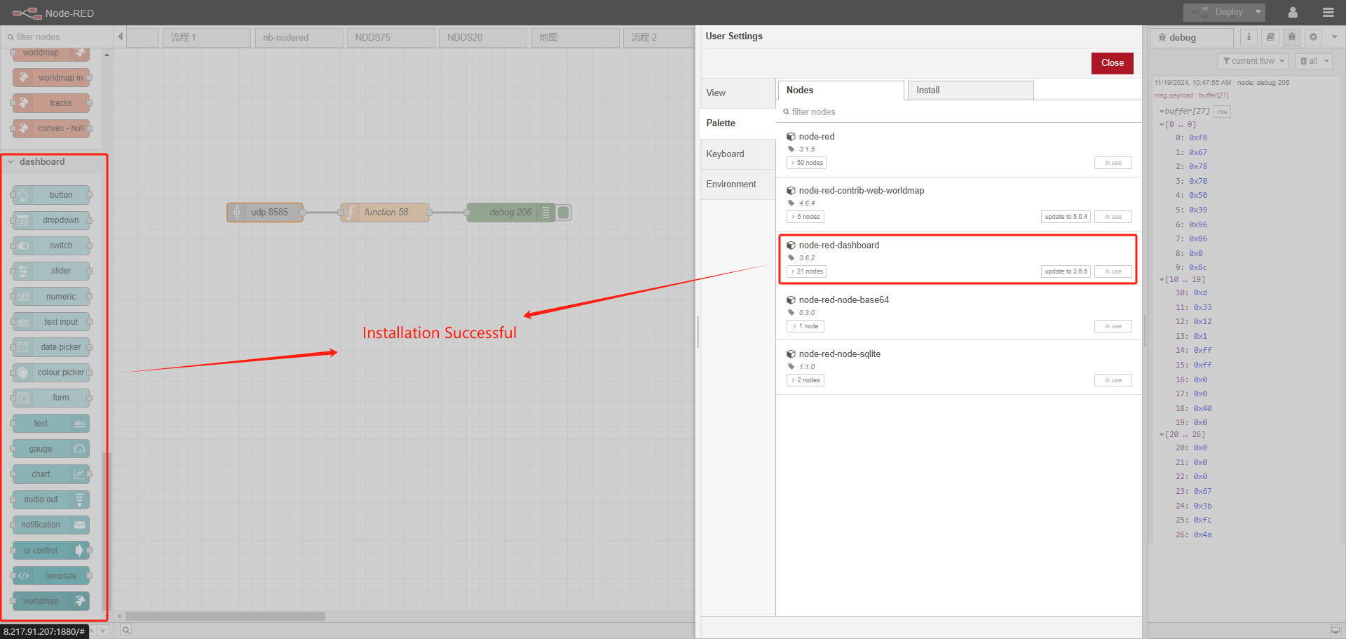Select the ui control palette node
Screen dimensions: 1346x639
(x=51, y=551)
